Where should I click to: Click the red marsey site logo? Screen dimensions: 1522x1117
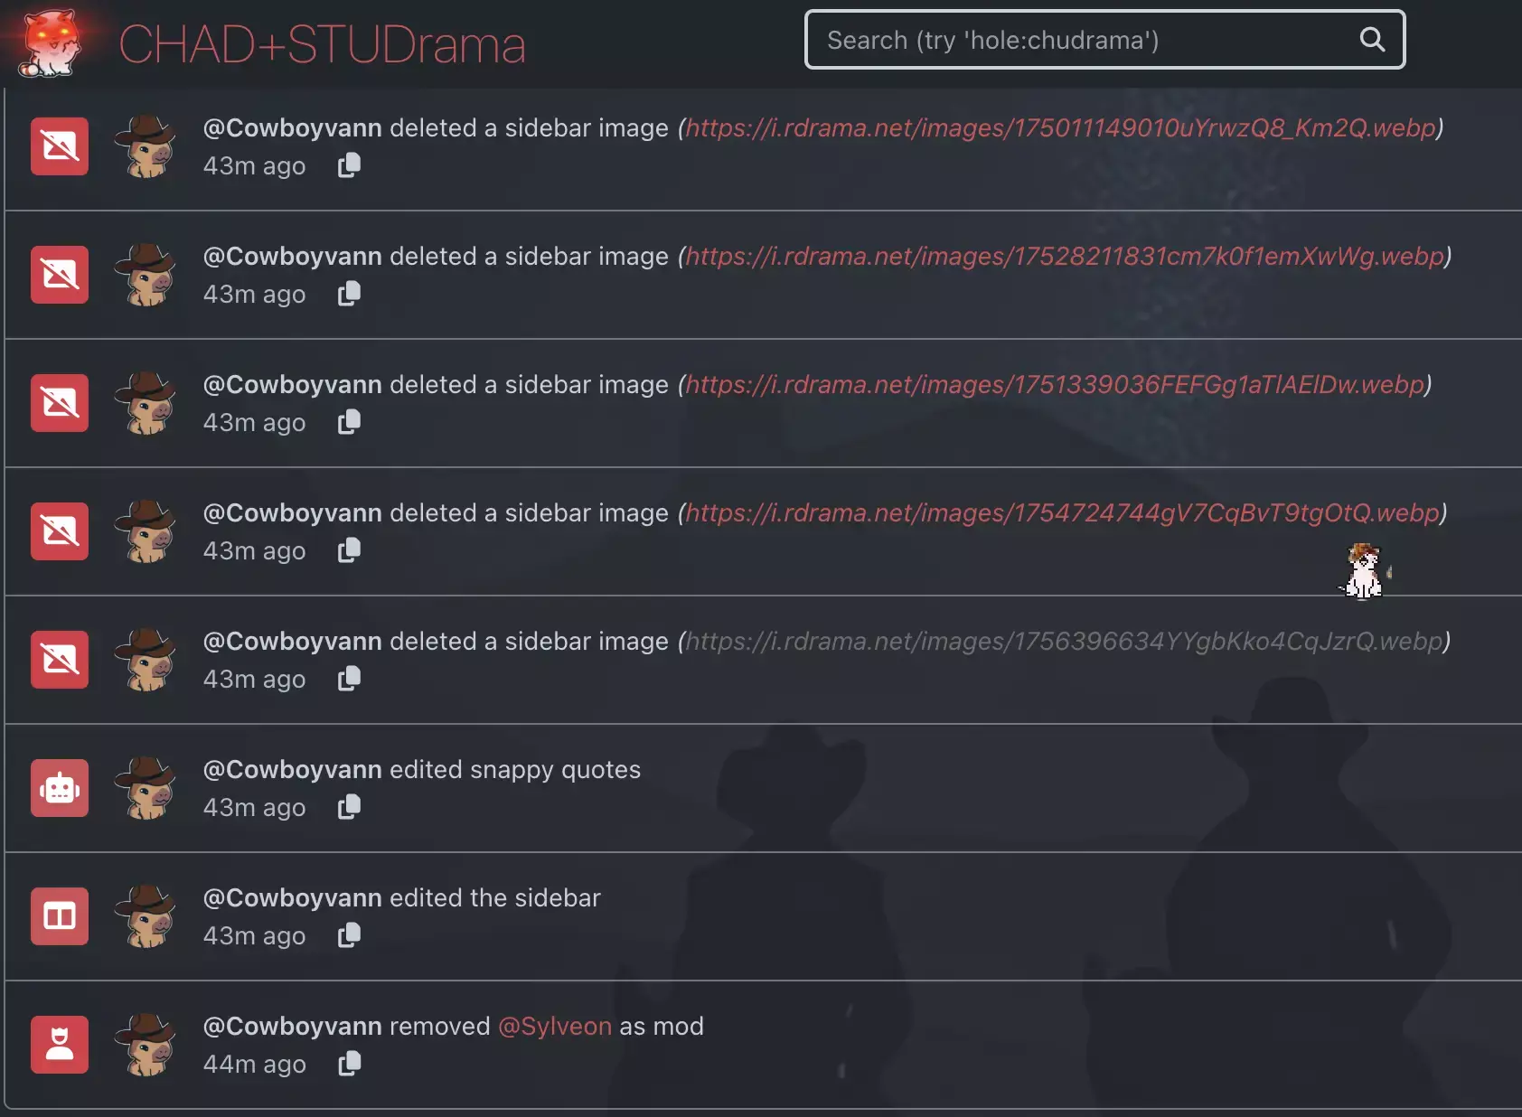pyautogui.click(x=50, y=42)
